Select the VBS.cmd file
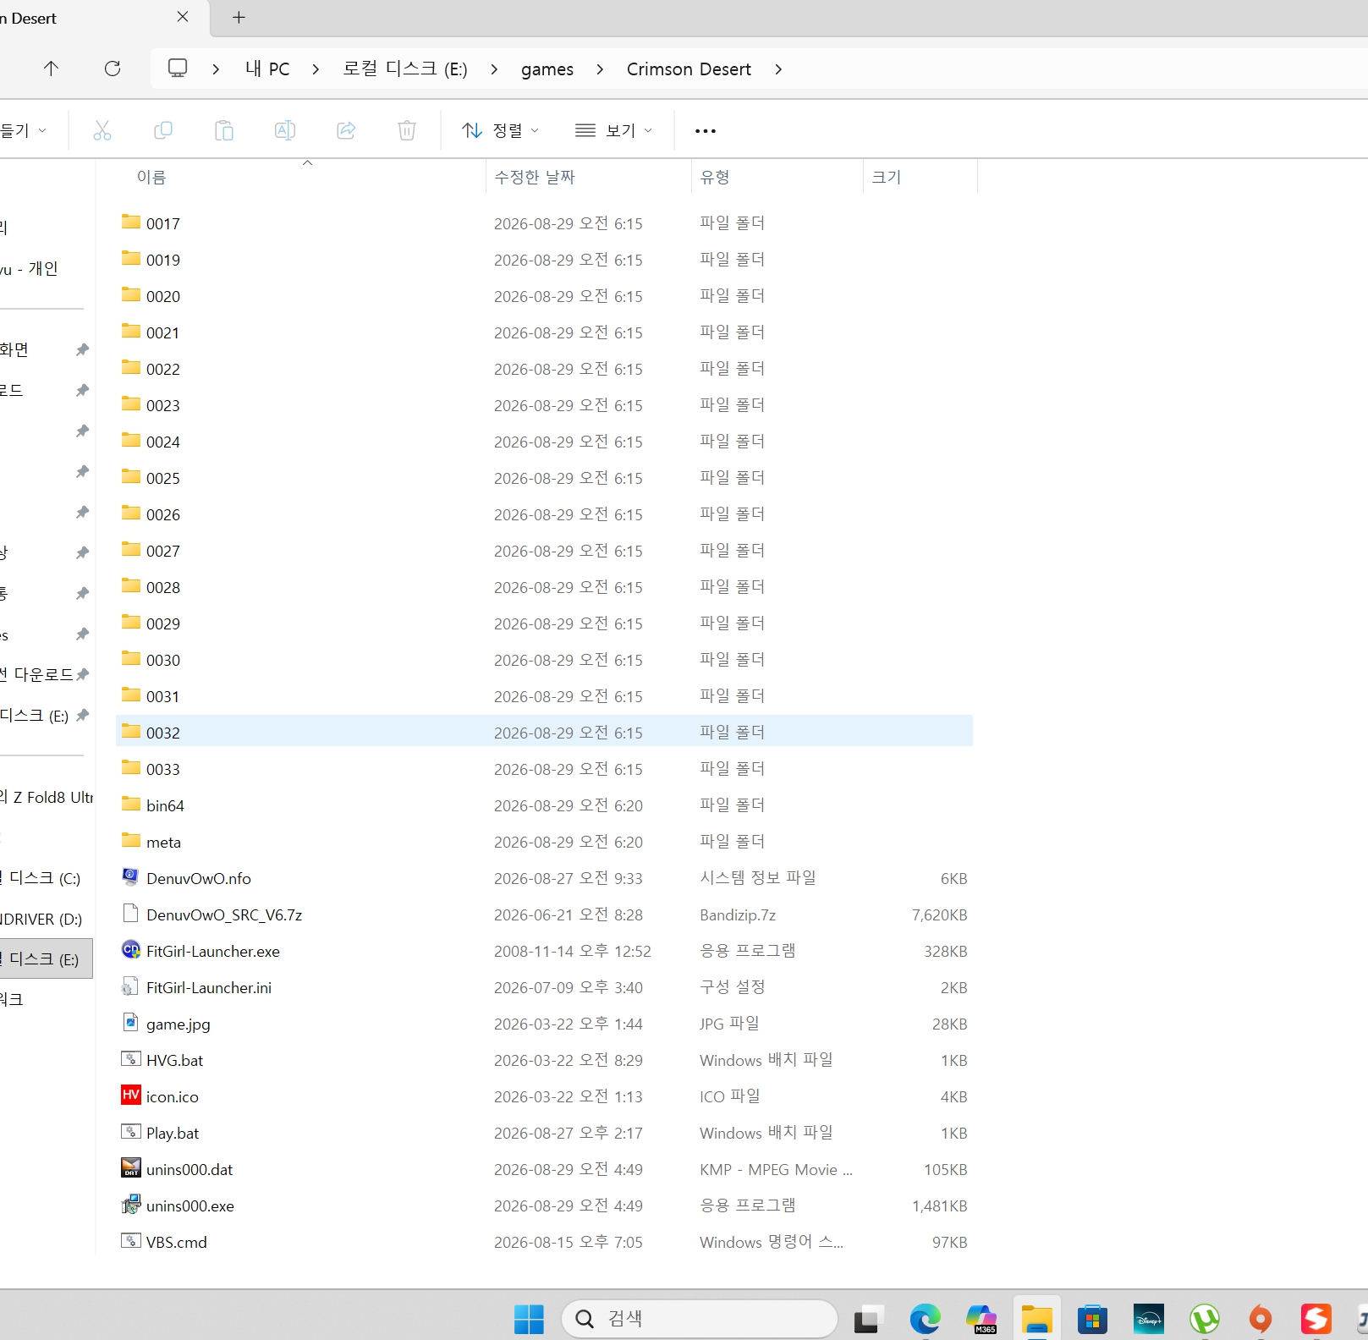This screenshot has height=1340, width=1368. tap(177, 1242)
